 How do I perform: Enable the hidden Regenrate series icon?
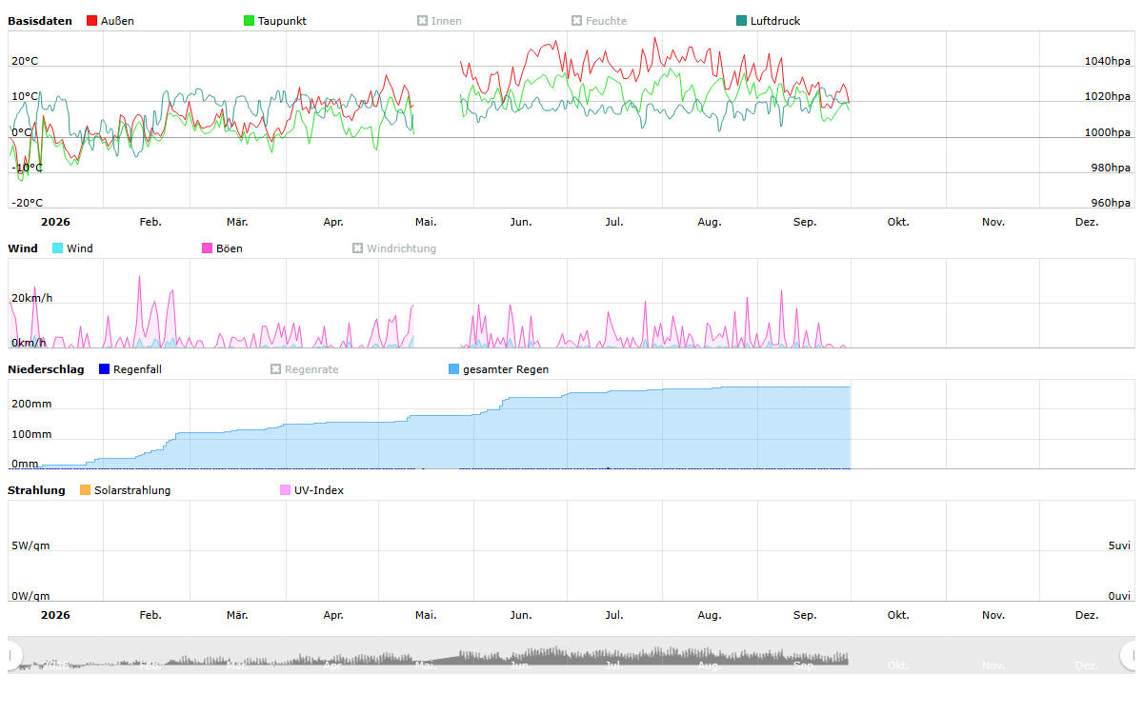click(276, 369)
